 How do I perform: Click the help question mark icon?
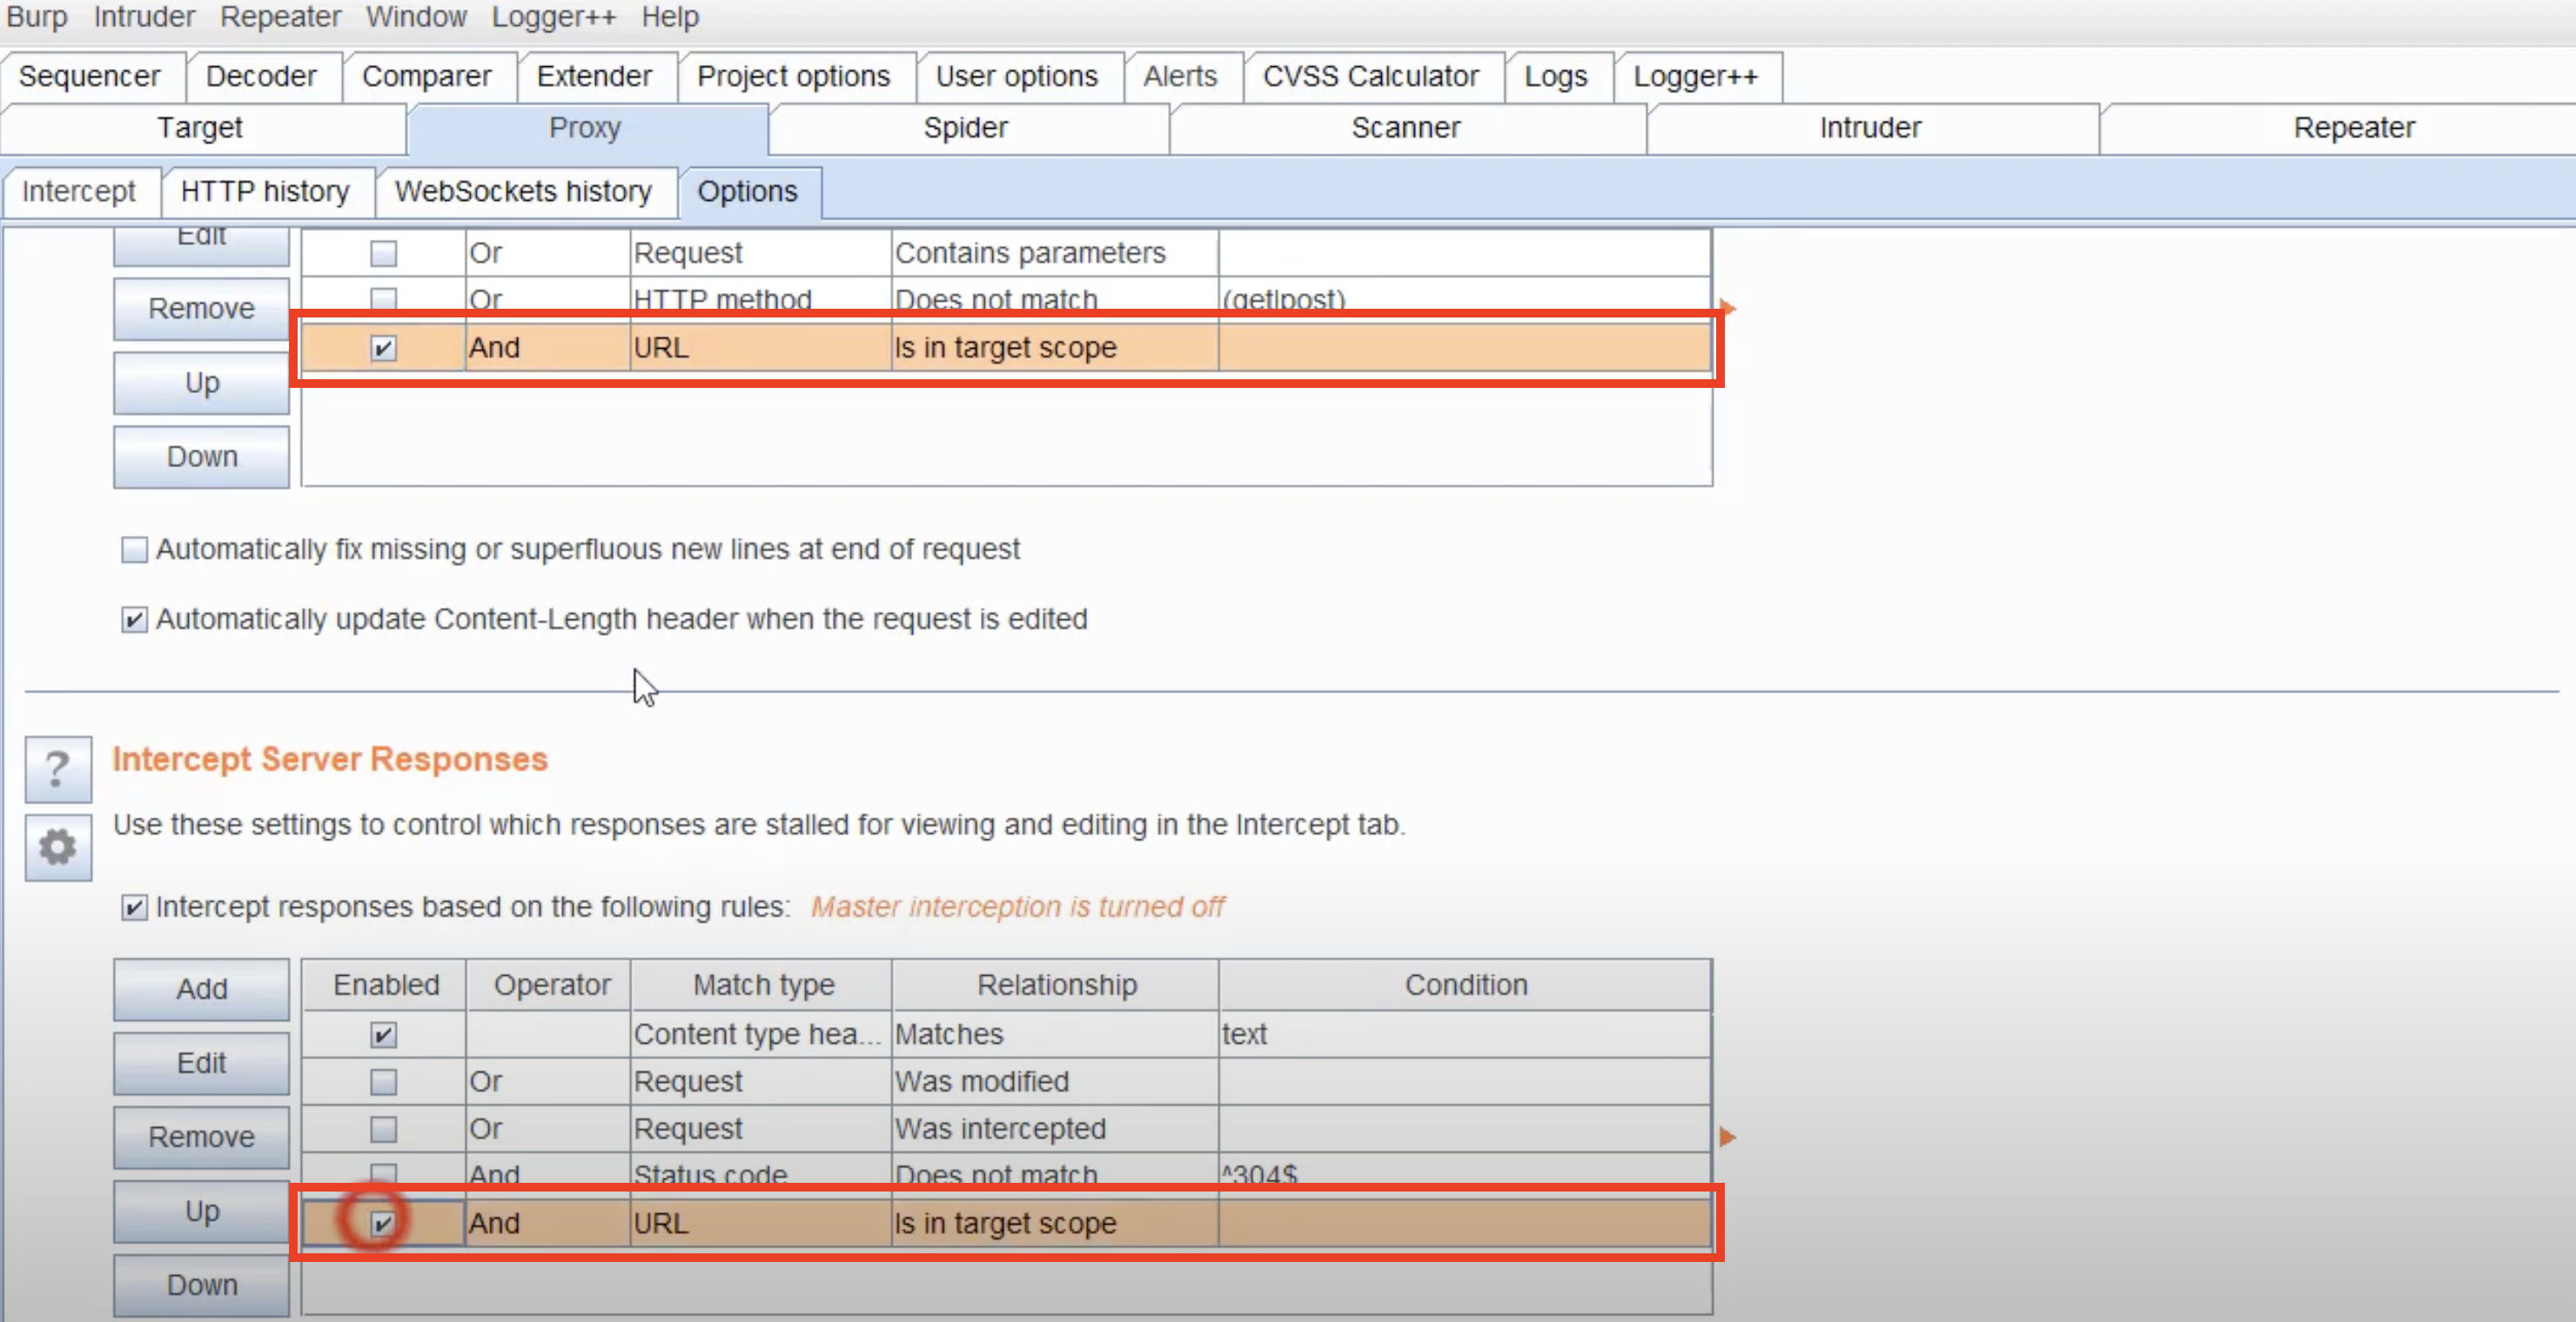tap(58, 769)
